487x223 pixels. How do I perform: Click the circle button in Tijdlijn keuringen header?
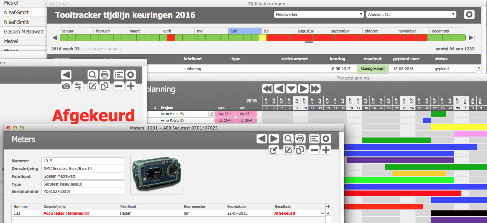tap(469, 15)
